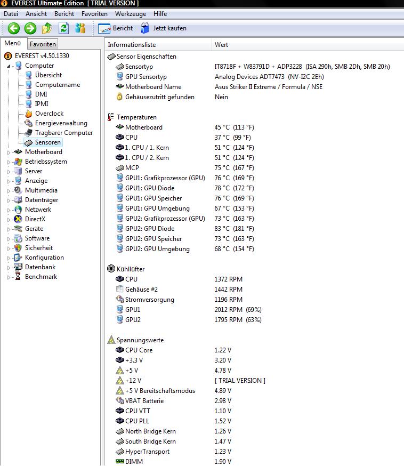Image resolution: width=404 pixels, height=466 pixels.
Task: Open the Werkzeuge menu
Action: pyautogui.click(x=131, y=14)
